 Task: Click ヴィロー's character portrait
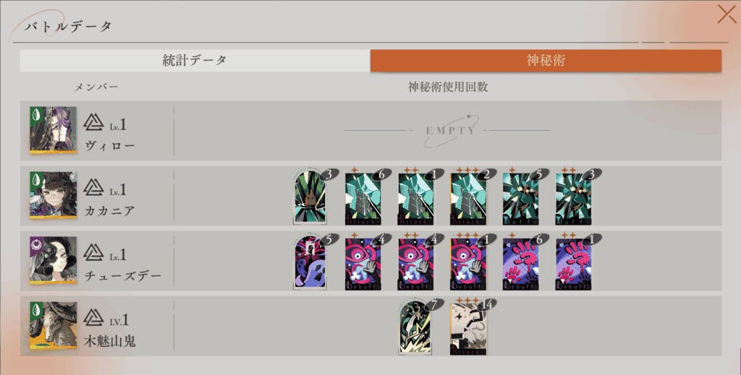(54, 130)
